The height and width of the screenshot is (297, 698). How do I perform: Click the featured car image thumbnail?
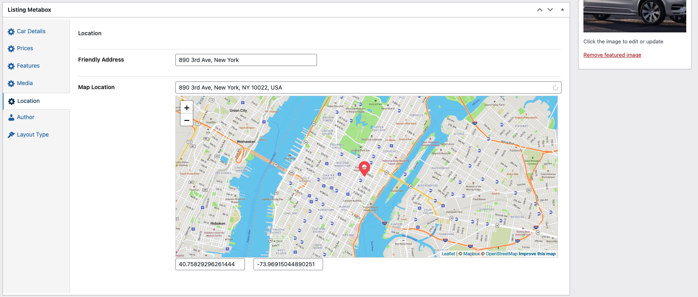tap(634, 16)
